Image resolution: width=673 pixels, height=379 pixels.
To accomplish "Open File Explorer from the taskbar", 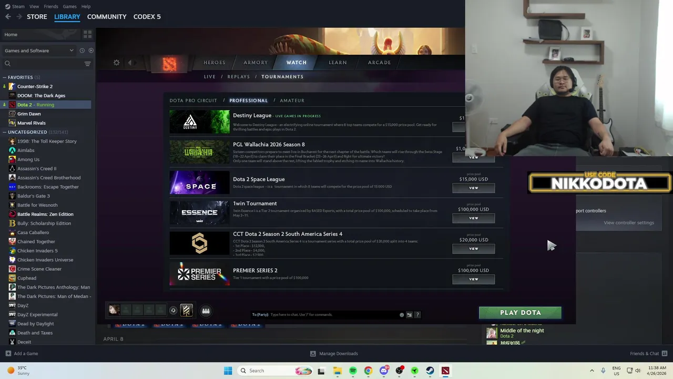I will (x=337, y=371).
